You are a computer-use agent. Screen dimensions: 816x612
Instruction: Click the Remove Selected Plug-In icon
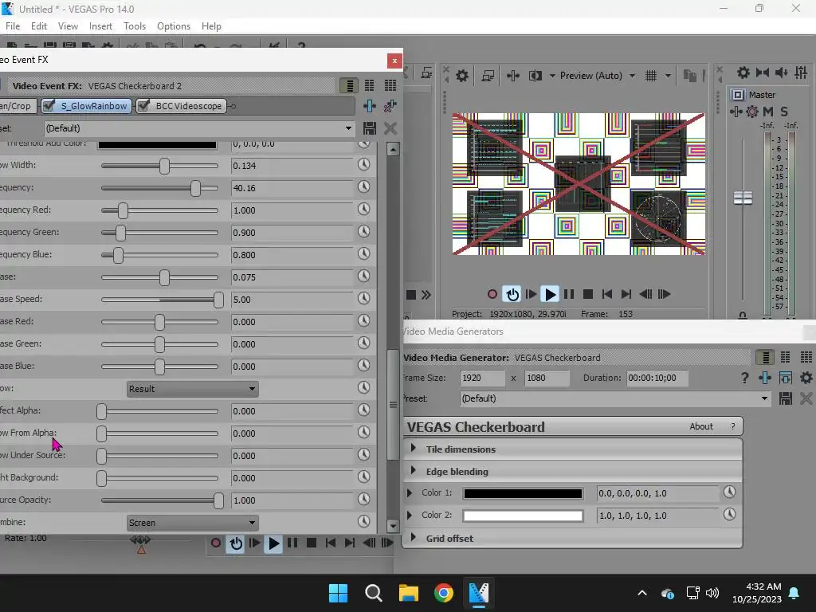coord(390,106)
